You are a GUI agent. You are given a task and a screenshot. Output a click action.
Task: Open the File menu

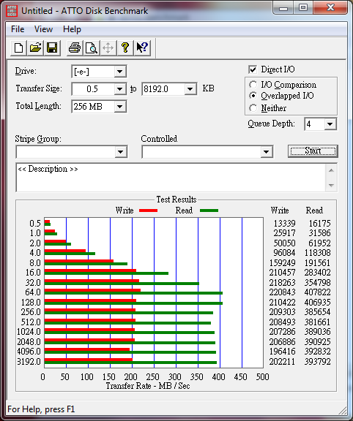click(x=18, y=29)
